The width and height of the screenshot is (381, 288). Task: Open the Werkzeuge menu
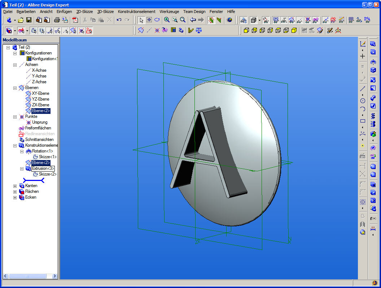pos(169,12)
